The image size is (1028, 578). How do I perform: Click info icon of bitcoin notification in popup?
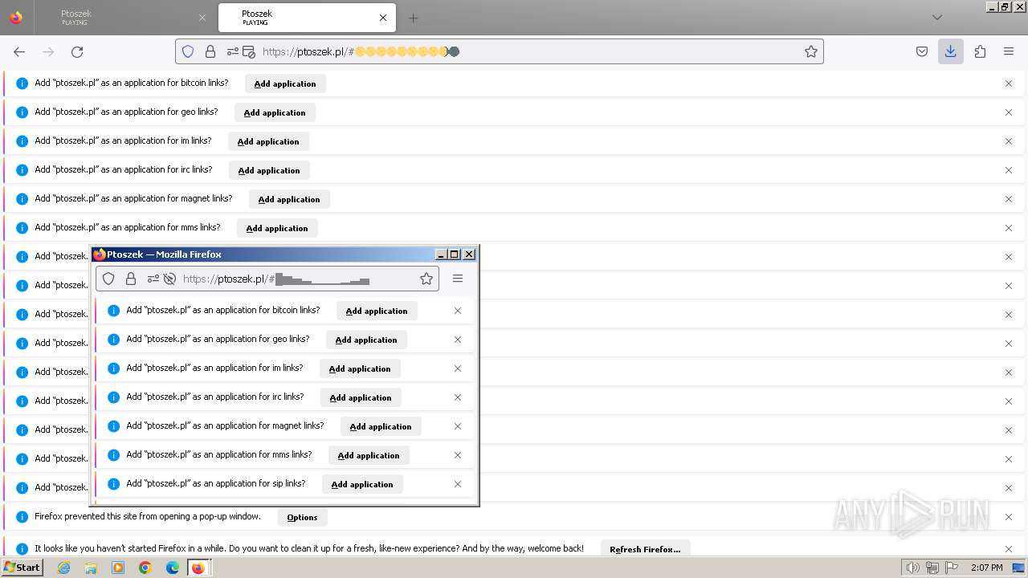(x=114, y=311)
